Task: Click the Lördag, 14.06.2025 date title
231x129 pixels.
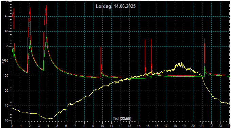Action: click(x=115, y=6)
